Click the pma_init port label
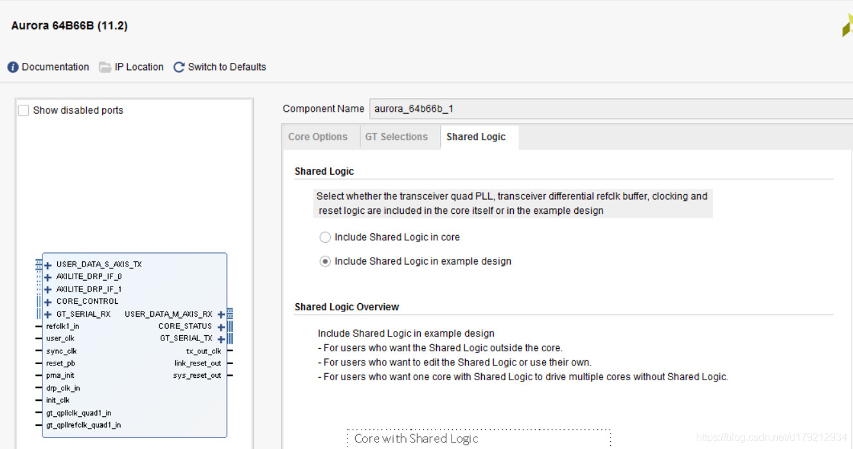Viewport: 853px width, 449px height. pyautogui.click(x=60, y=375)
